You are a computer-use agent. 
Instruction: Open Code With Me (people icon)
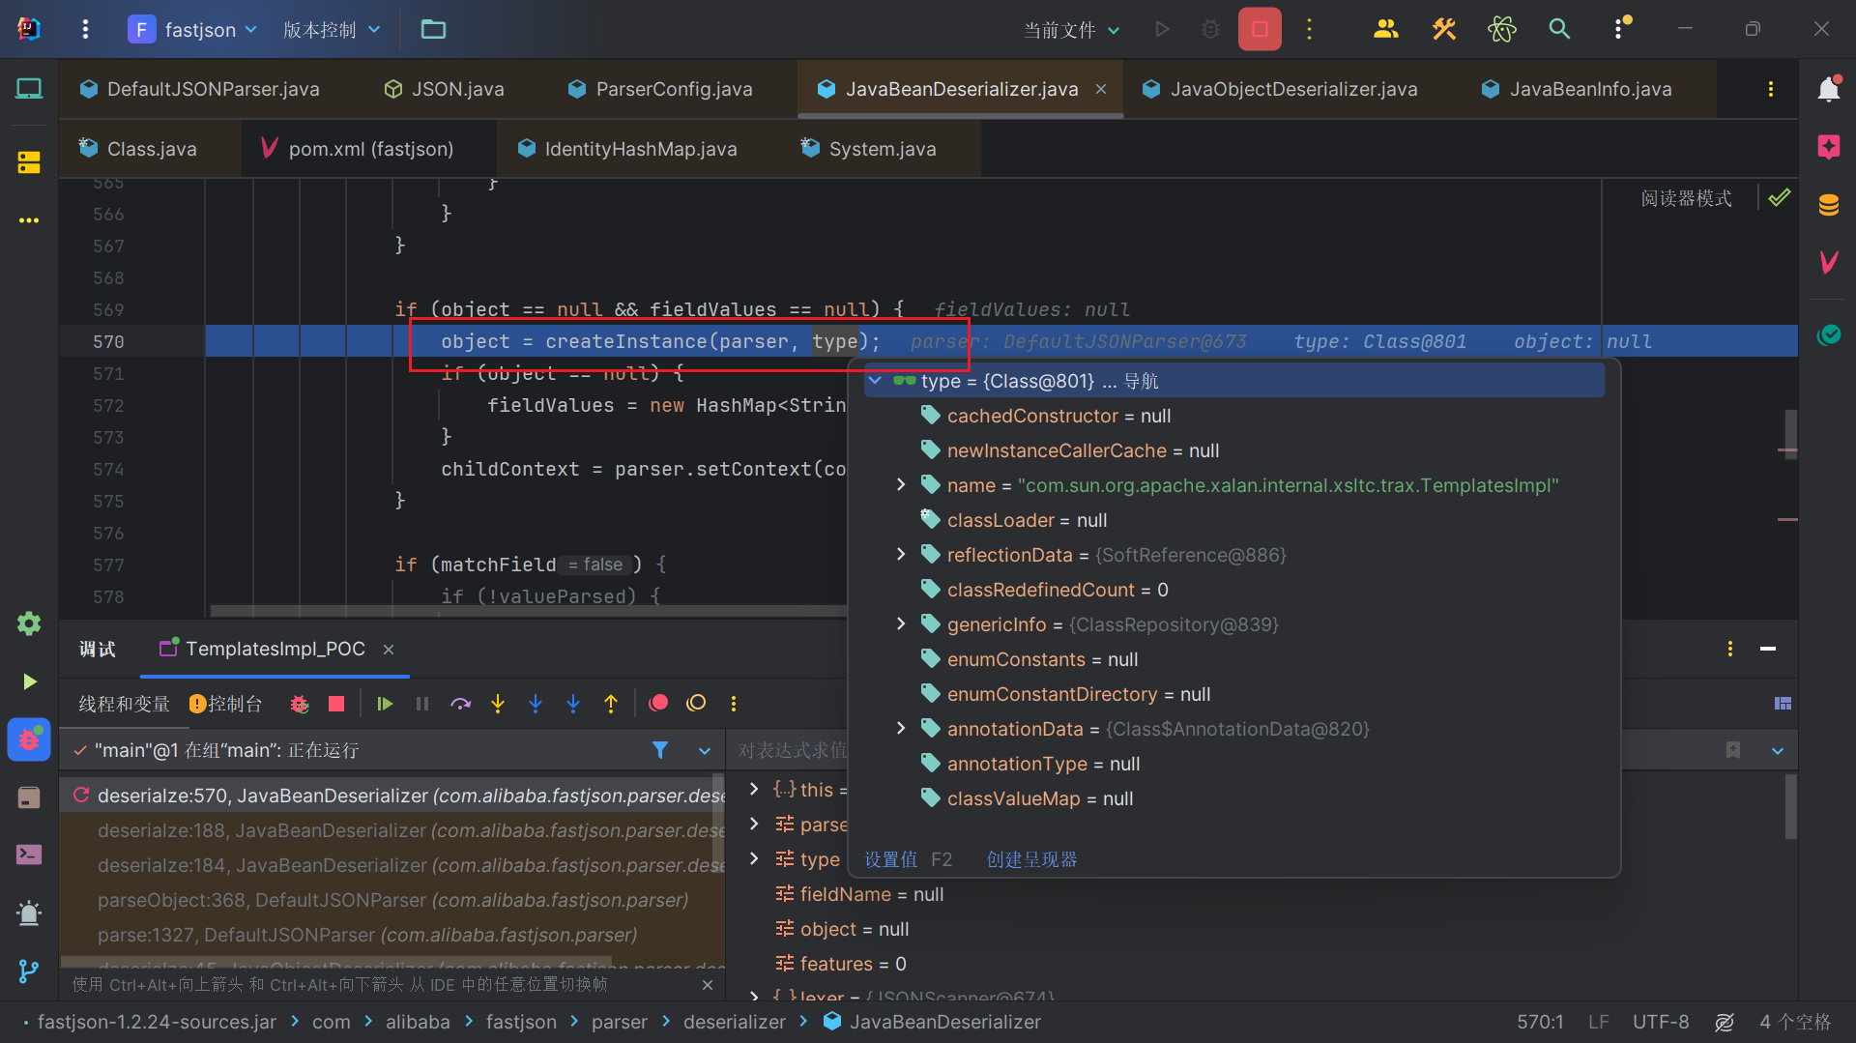click(x=1385, y=30)
